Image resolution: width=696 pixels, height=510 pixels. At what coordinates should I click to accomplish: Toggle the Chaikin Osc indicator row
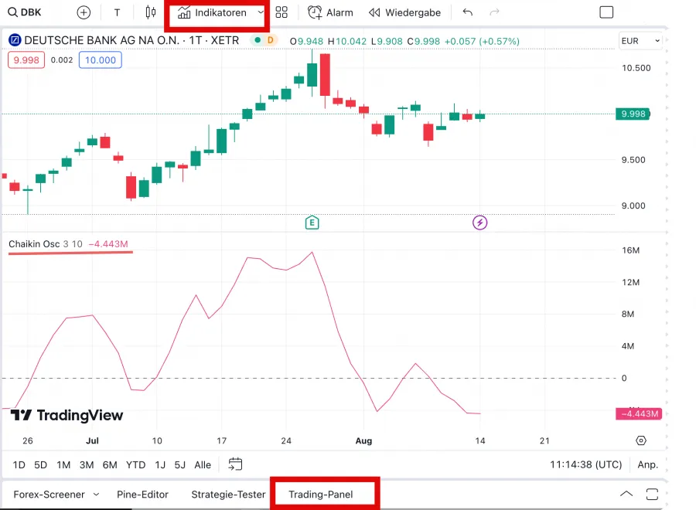tap(35, 243)
